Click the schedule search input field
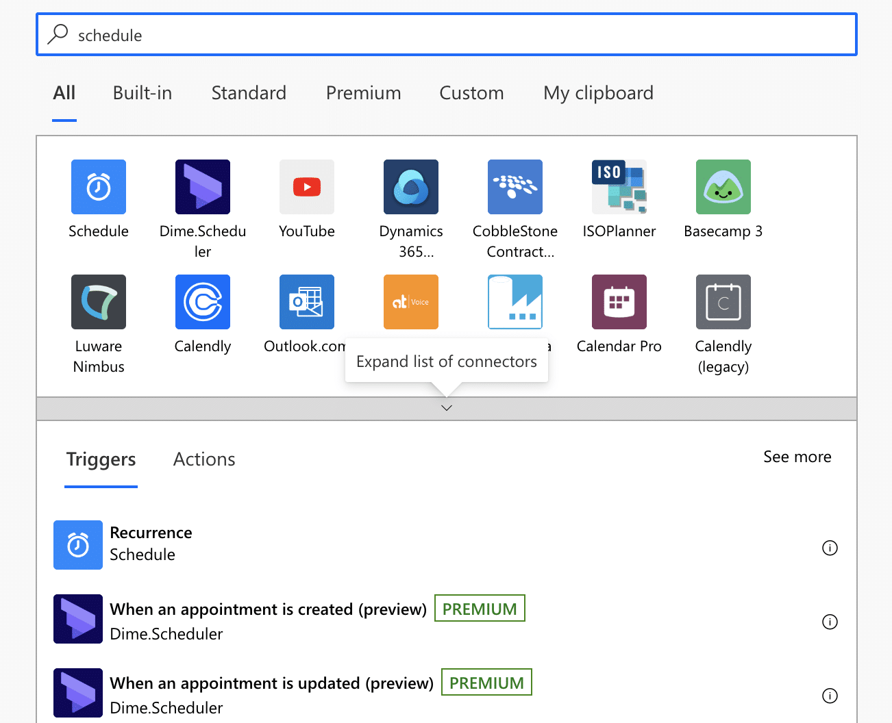This screenshot has width=892, height=723. click(447, 35)
